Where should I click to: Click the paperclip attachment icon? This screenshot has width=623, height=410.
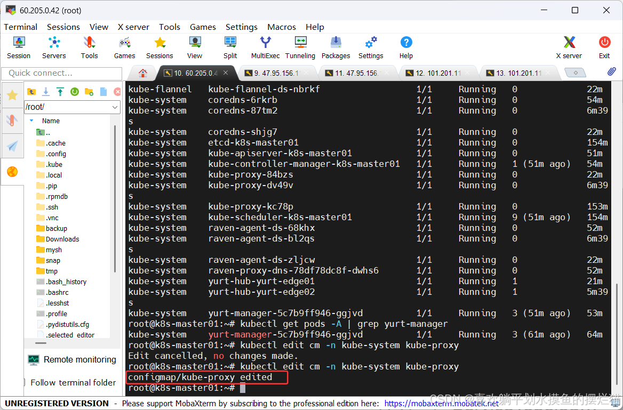click(611, 72)
